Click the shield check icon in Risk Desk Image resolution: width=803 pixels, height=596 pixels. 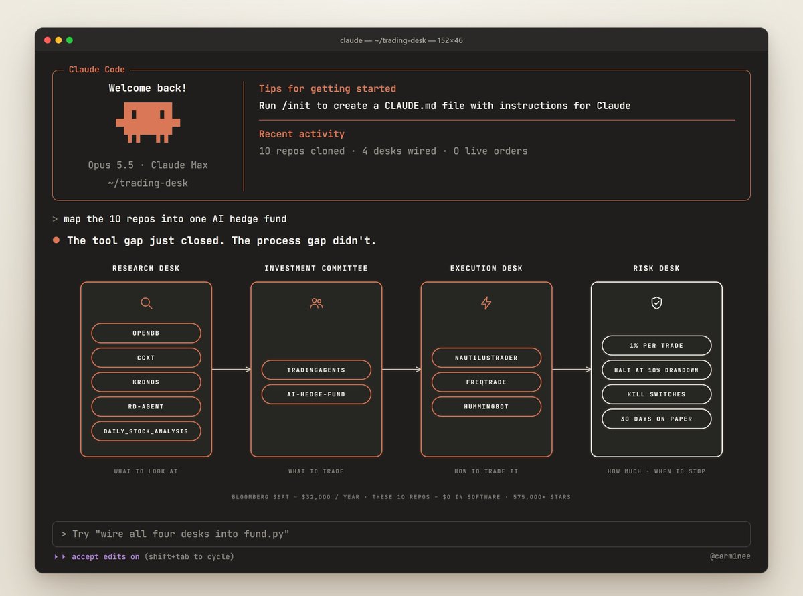click(x=656, y=303)
